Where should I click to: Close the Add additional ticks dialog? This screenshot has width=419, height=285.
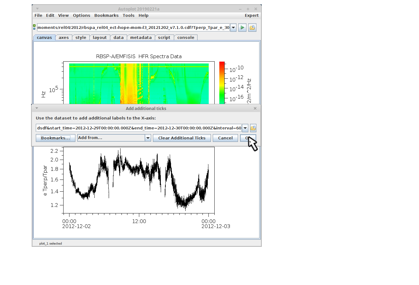tap(255, 108)
